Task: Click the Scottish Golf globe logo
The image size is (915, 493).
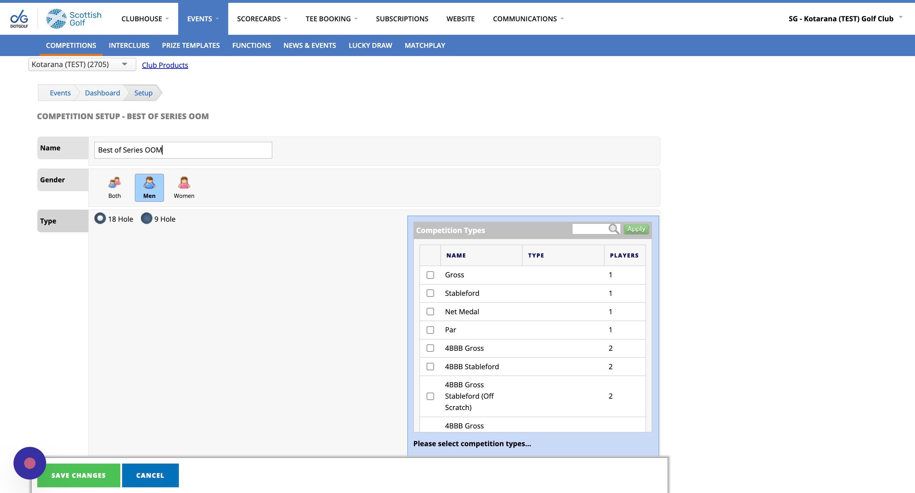Action: coord(56,18)
